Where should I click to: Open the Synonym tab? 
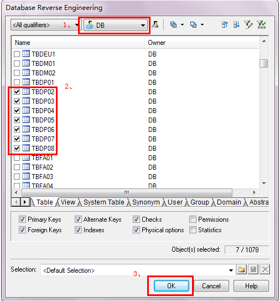click(146, 202)
